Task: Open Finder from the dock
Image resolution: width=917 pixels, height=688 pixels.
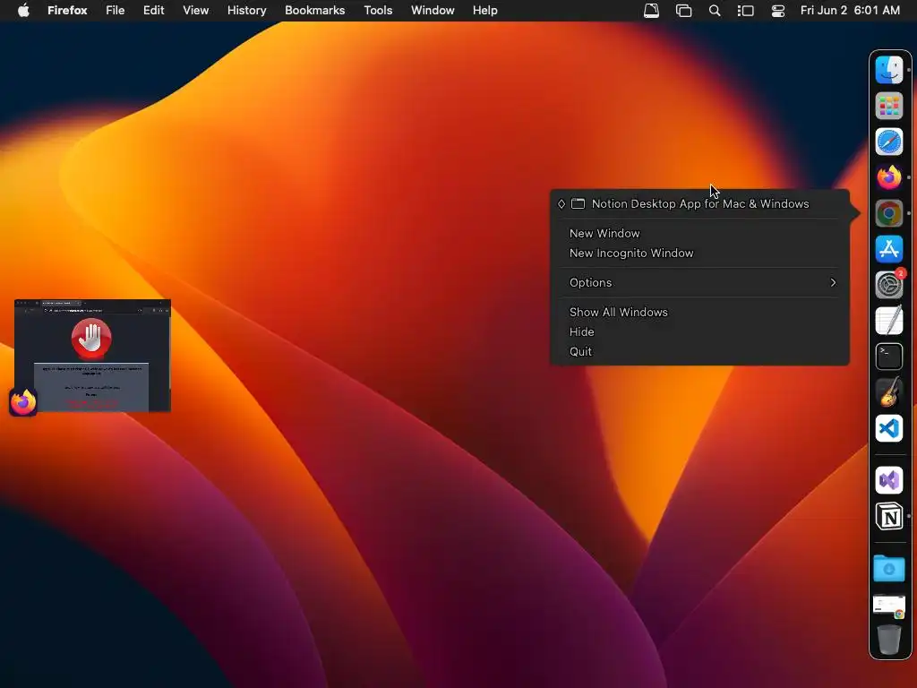Action: coord(889,70)
